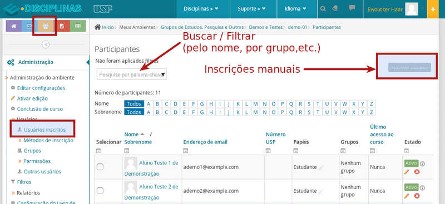The height and width of the screenshot is (204, 445).
Task: Click the e-Disciplinas logo
Action: tap(42, 9)
